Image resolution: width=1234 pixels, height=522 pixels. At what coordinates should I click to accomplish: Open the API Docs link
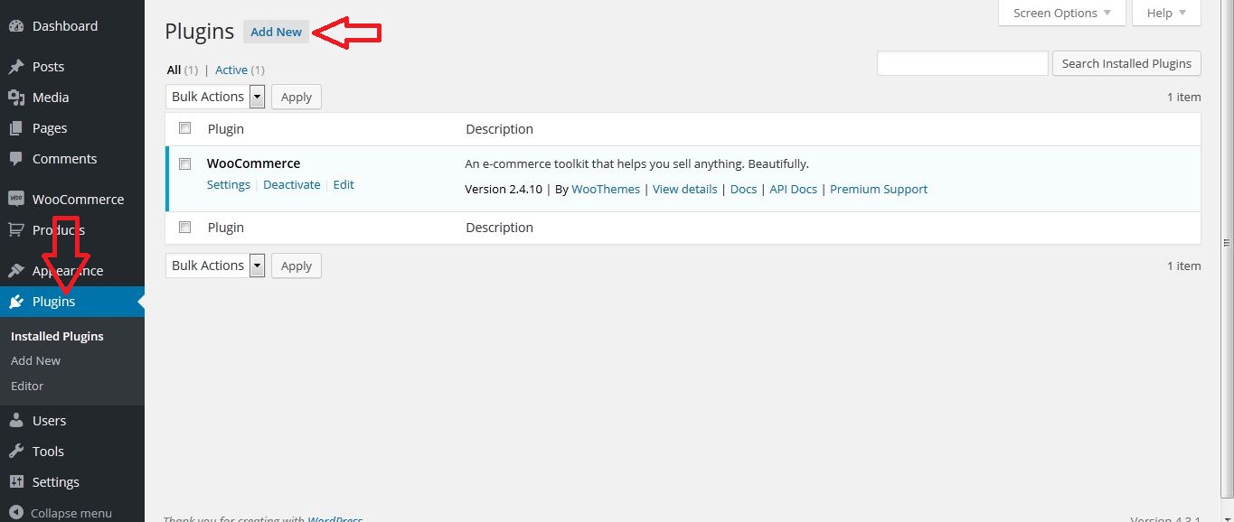coord(793,189)
